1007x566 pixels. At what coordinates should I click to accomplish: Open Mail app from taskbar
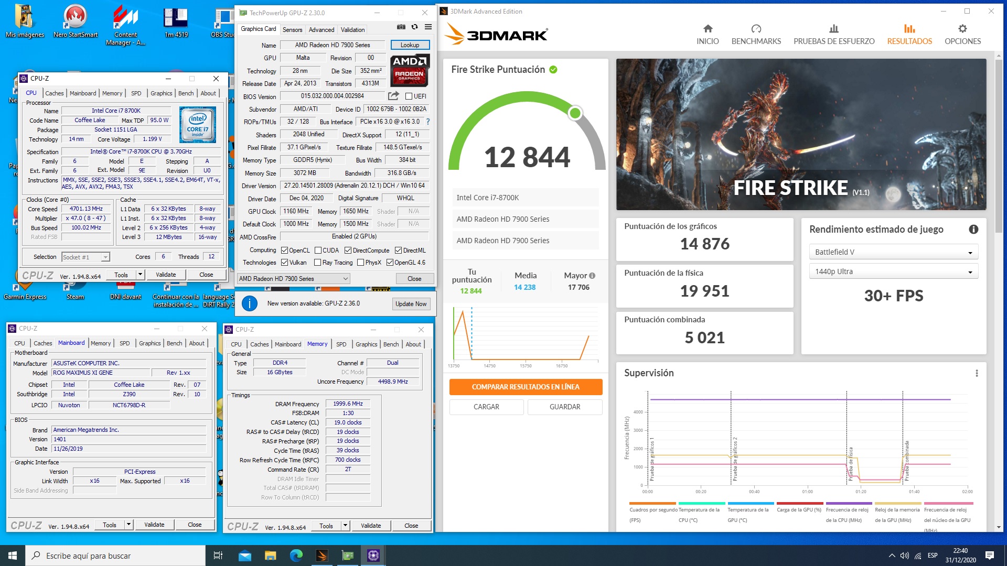tap(244, 556)
